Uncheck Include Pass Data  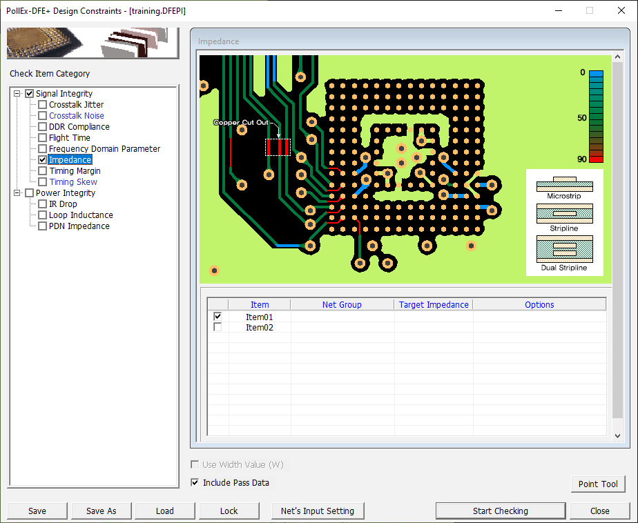pyautogui.click(x=195, y=483)
